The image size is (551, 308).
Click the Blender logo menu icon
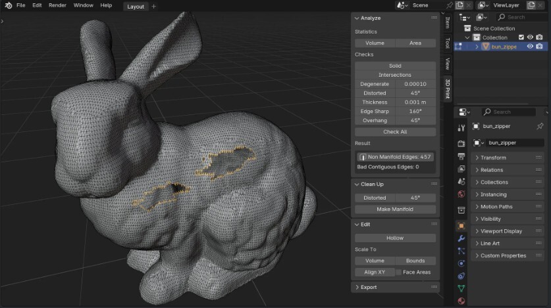[x=9, y=5]
